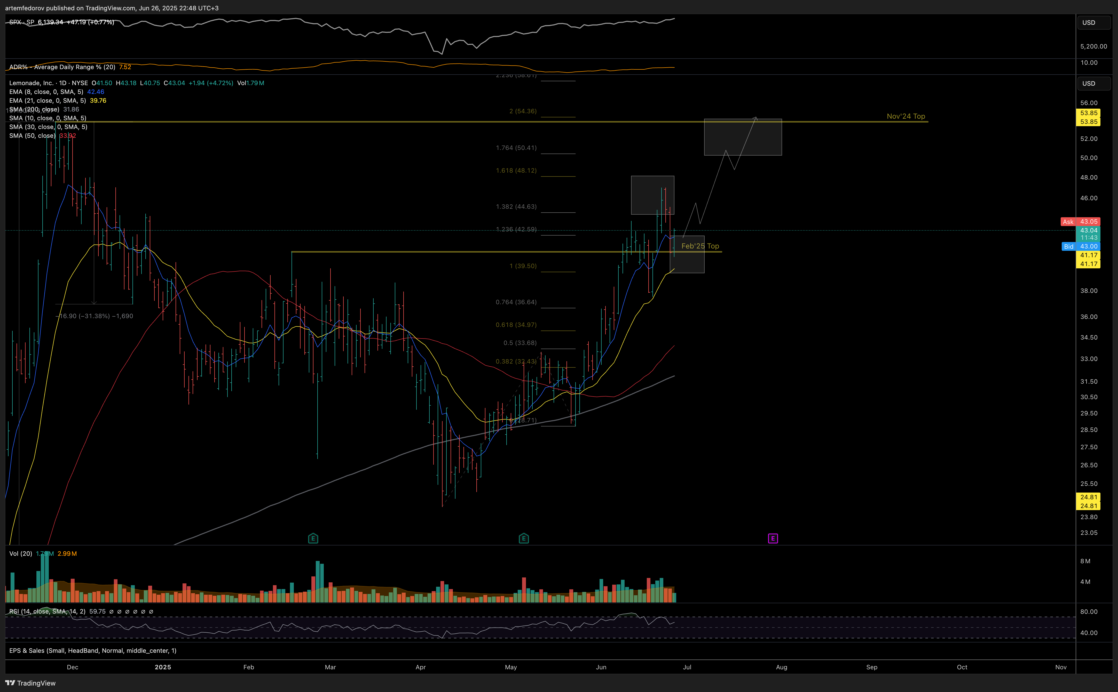Screen dimensions: 1118x692
Task: Click the 42.46 EMA 8 value
Action: (x=96, y=92)
